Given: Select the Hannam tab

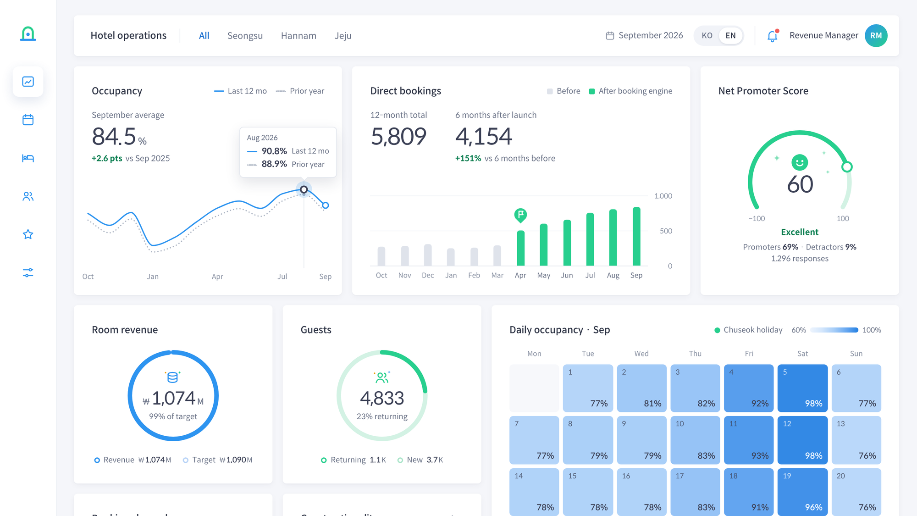Looking at the screenshot, I should (x=298, y=36).
